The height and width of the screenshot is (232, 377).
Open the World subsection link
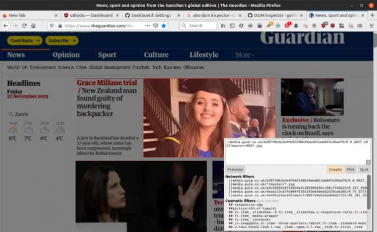13,67
